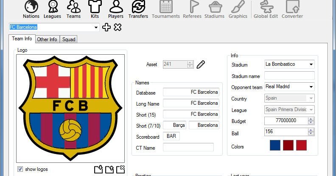Toggle show logos checkbox
336x176 pixels.
(20, 169)
